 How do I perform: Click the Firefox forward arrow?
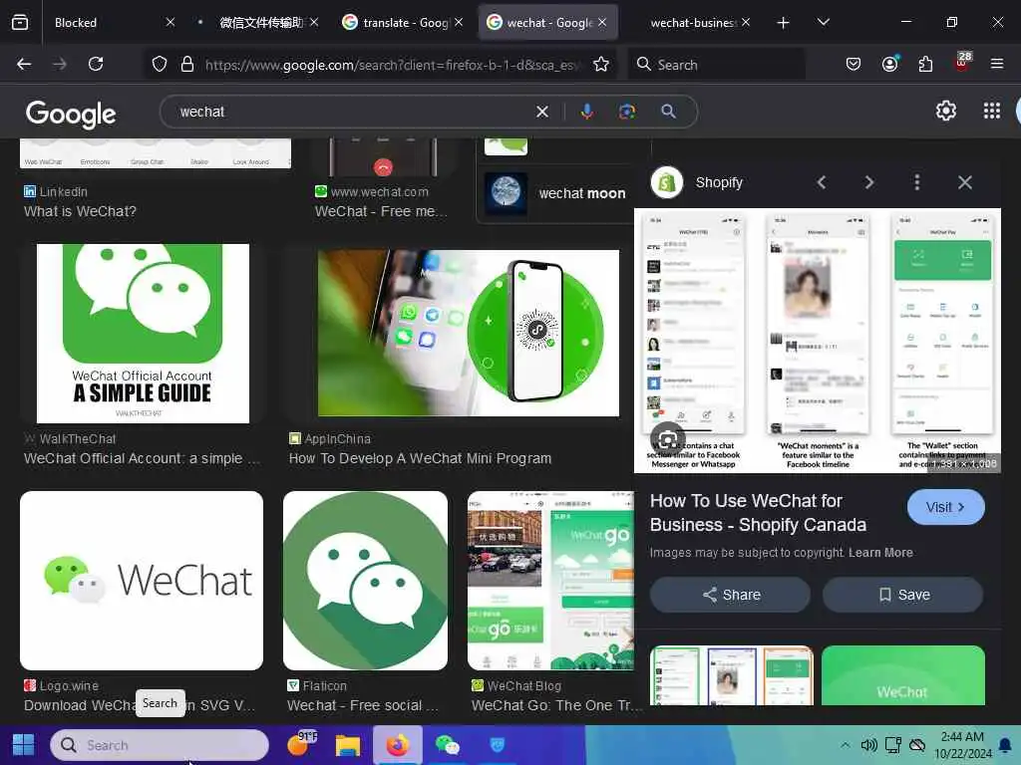[59, 64]
